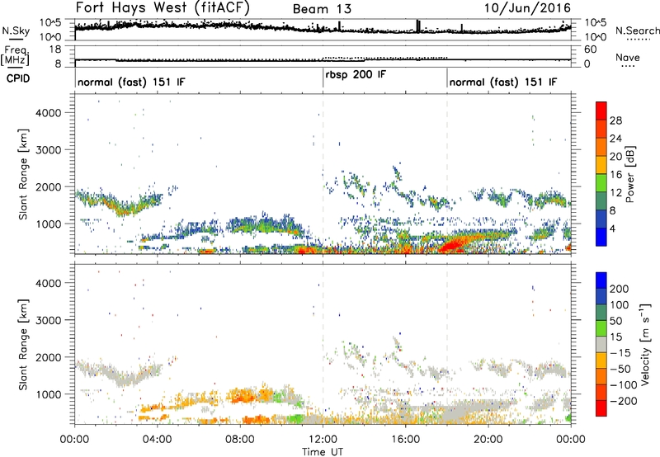Click the tall noise spike near 16:30 in N.Sky panel
The image size is (660, 457).
point(417,26)
